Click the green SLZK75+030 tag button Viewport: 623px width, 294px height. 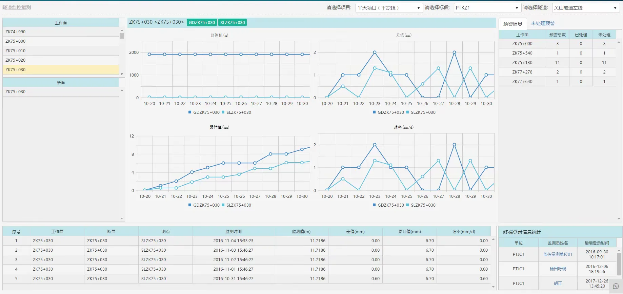click(233, 23)
